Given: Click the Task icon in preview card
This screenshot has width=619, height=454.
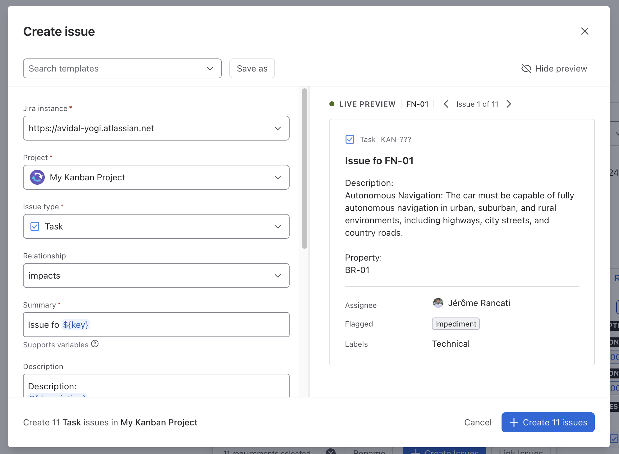Looking at the screenshot, I should click(x=350, y=139).
